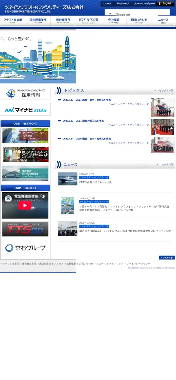This screenshot has width=176, height=380.
Task: Open the 会社概要 company menu
Action: (x=114, y=21)
